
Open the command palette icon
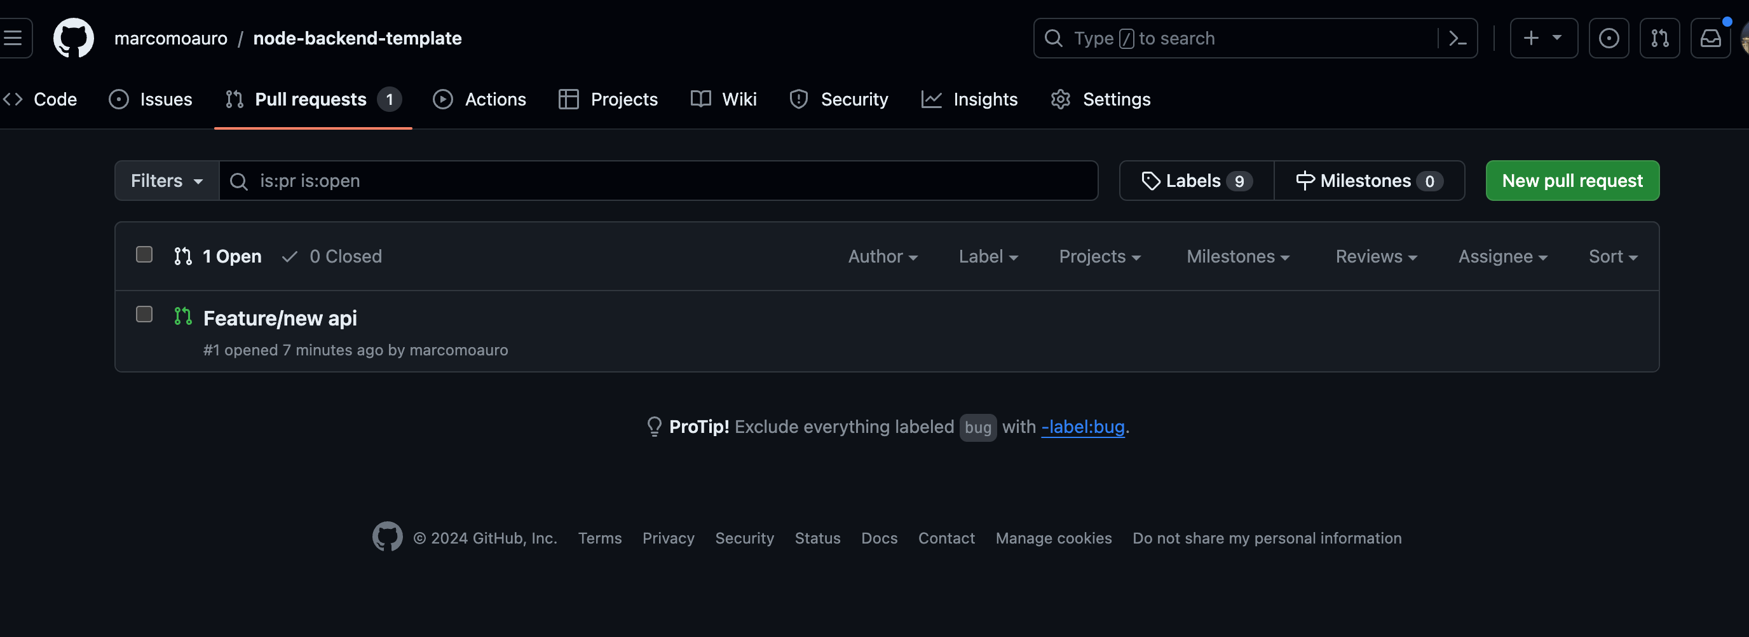1457,38
